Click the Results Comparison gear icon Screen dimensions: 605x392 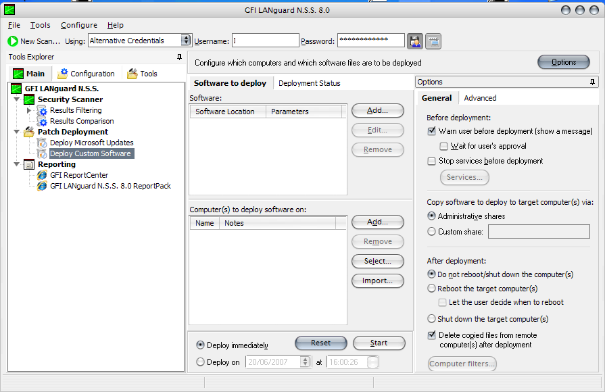pyautogui.click(x=42, y=122)
